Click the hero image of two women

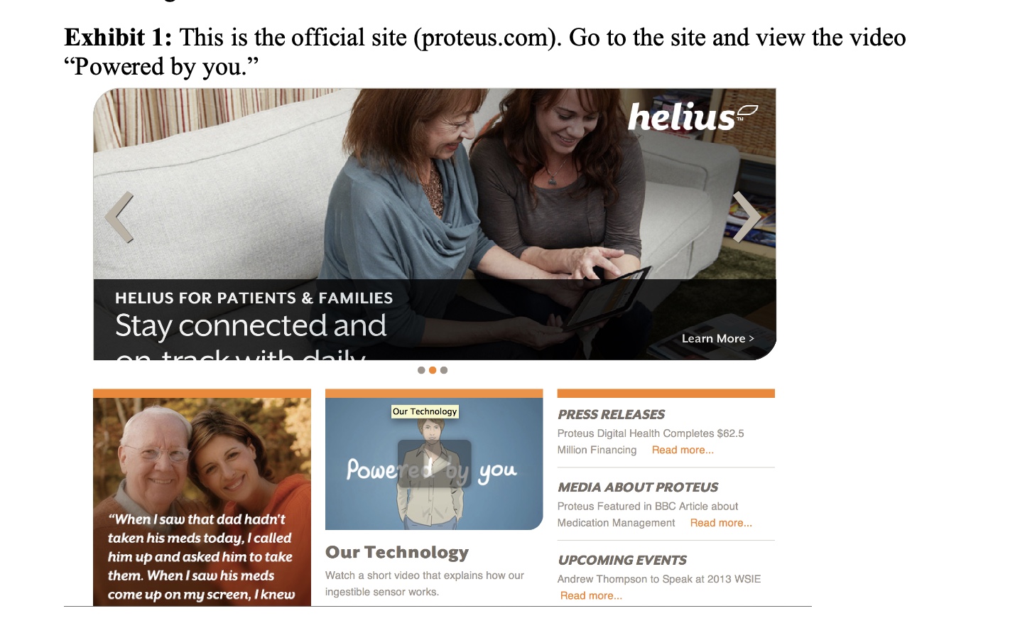435,184
